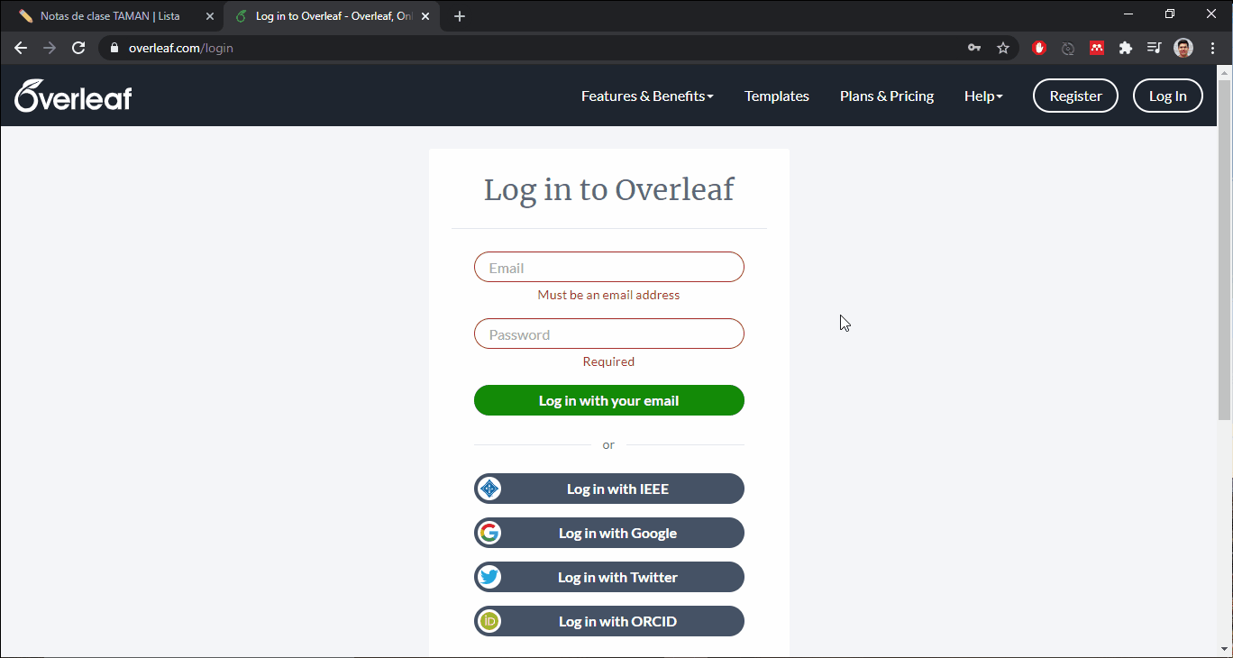Open the Templates menu item
Viewport: 1233px width, 658px height.
coord(776,96)
